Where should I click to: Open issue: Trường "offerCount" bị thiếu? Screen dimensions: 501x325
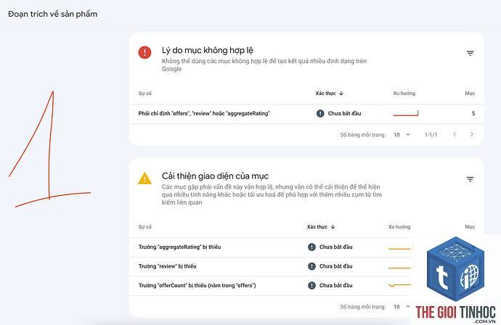pos(197,285)
